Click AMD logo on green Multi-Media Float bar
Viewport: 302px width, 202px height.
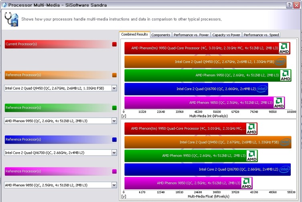coord(252,156)
